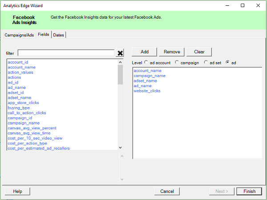The image size is (267, 200).
Task: Select campaign_name in the available fields list
Action: pyautogui.click(x=24, y=123)
